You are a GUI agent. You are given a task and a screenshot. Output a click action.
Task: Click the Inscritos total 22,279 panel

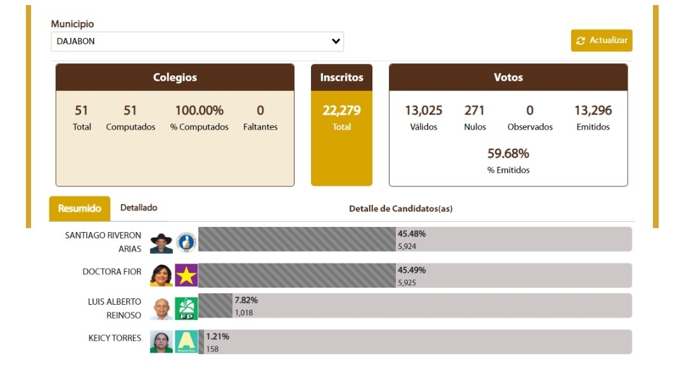point(341,125)
